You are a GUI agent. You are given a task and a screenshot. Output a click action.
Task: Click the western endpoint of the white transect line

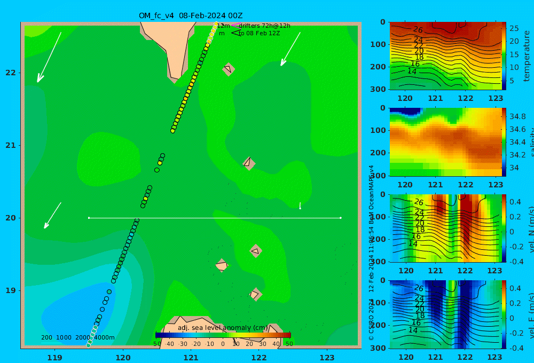tap(89, 218)
